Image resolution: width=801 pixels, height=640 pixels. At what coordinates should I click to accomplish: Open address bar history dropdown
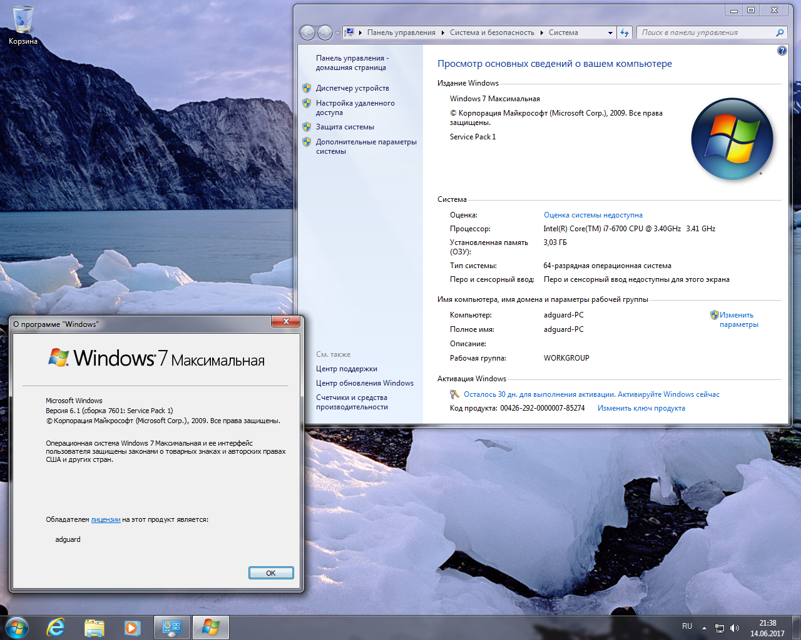pyautogui.click(x=610, y=32)
